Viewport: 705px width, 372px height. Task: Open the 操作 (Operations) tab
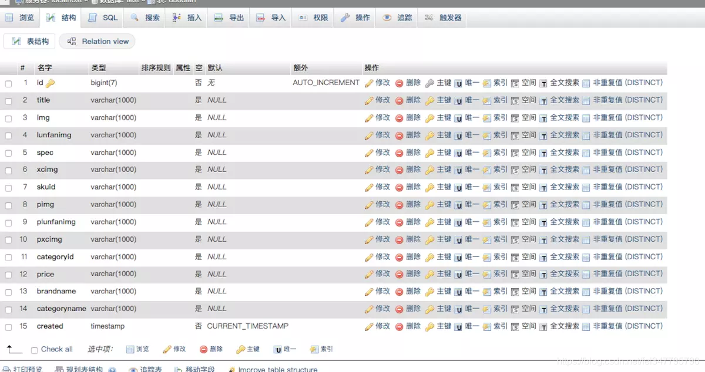pos(355,18)
